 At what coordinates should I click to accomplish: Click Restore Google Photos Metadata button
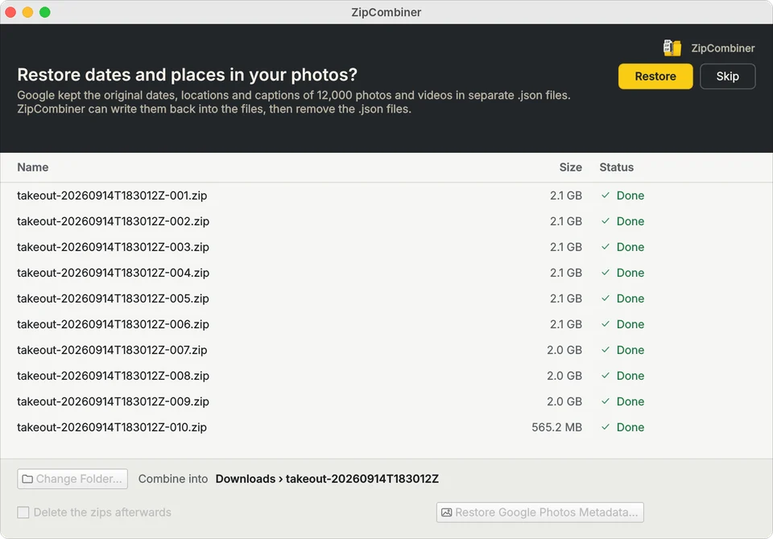[539, 512]
